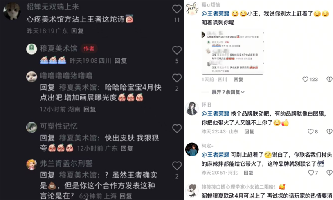The height and width of the screenshot is (200, 333).
Task: Reply to 怀旧's 昨天22:43 comment
Action: (249, 131)
